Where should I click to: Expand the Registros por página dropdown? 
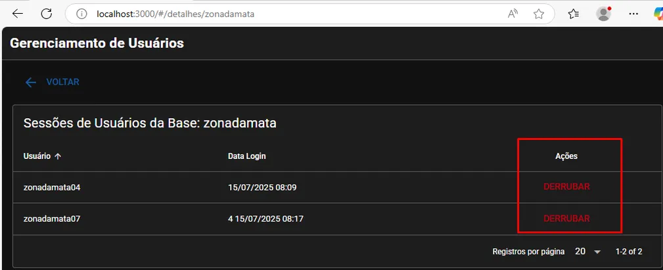[x=588, y=252]
